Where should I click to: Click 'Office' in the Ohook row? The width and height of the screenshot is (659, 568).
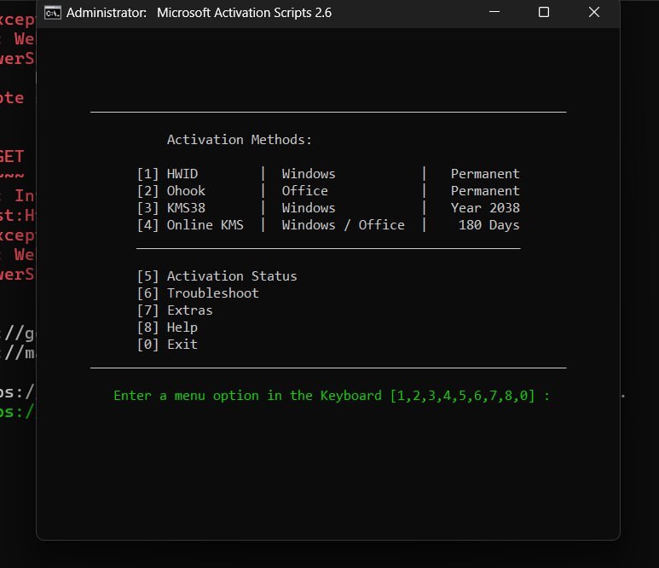(304, 191)
